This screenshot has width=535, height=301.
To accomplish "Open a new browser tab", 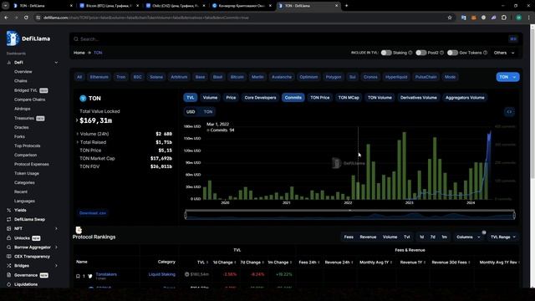I will click(346, 6).
